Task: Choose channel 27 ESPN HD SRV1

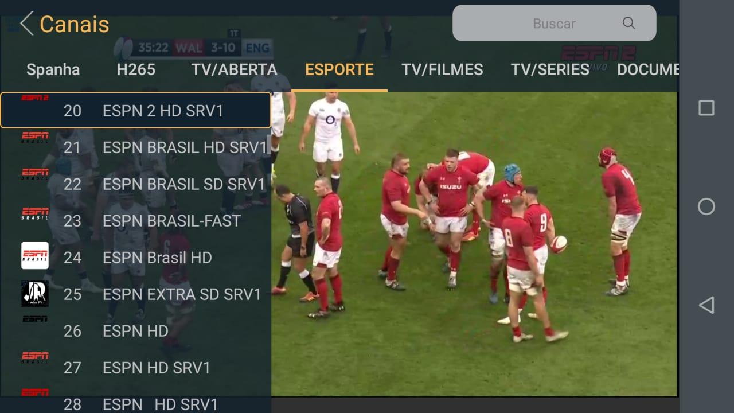Action: [135, 368]
